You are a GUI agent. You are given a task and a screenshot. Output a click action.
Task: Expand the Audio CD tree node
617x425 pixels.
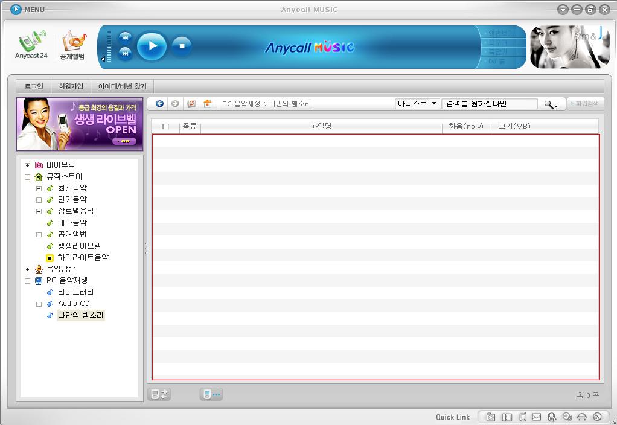pyautogui.click(x=39, y=304)
